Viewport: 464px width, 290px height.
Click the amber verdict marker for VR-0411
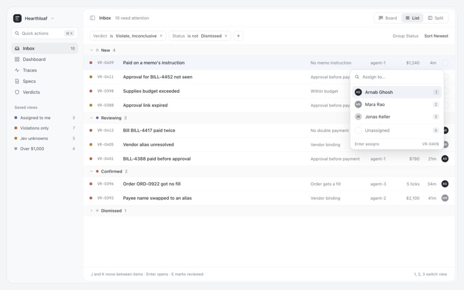tap(91, 77)
